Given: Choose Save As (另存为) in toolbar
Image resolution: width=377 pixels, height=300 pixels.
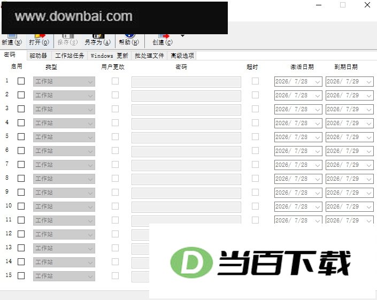Looking at the screenshot, I should [x=98, y=41].
